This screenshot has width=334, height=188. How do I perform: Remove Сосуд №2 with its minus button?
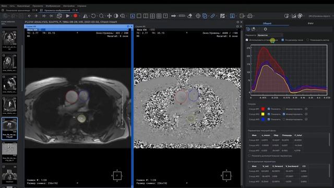pos(306,114)
